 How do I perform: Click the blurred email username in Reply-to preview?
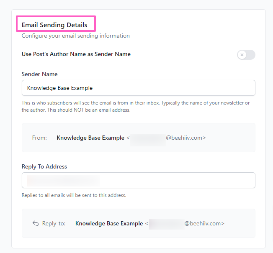[166, 223]
